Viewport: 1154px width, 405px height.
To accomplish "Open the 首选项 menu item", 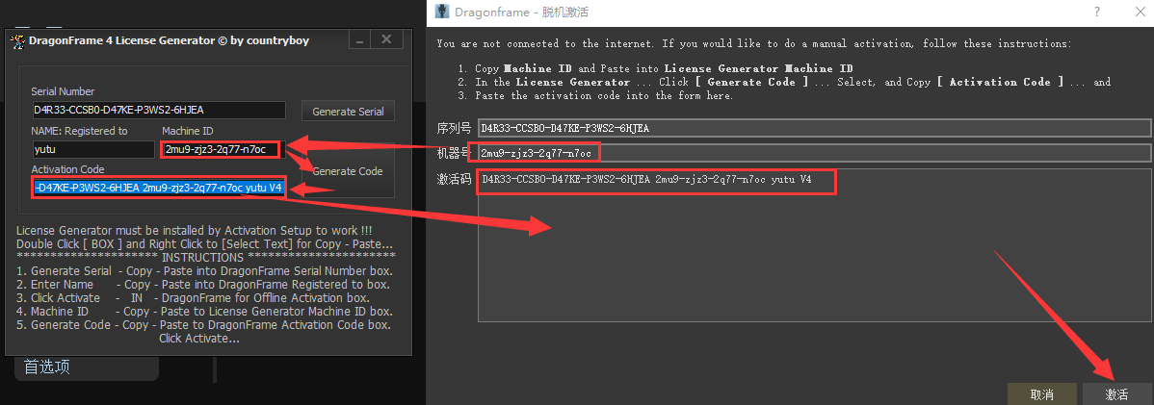I will click(47, 367).
